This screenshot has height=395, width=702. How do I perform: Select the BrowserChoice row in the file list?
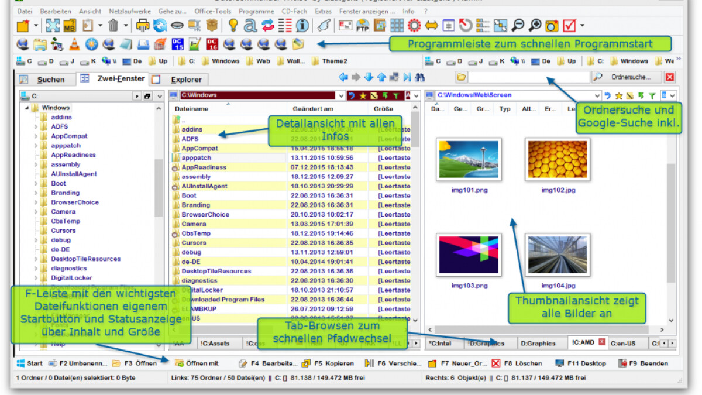(x=290, y=215)
